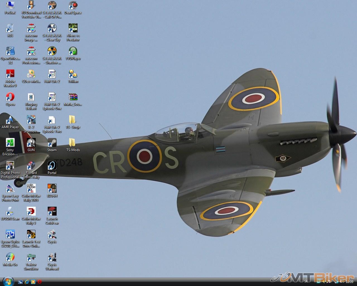This screenshot has width=357, height=286.
Task: Launch Internet Explorer from Quick Launch
Action: [27, 282]
